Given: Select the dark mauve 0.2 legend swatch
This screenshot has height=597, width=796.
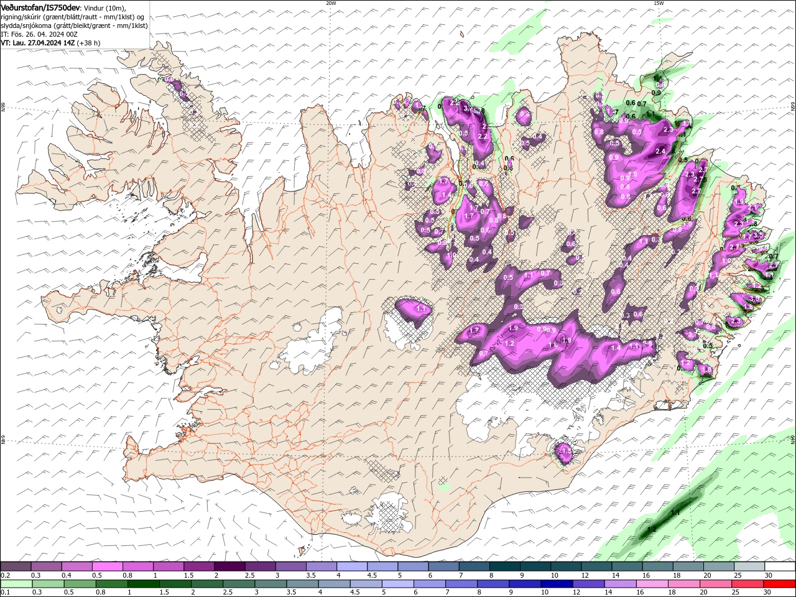Looking at the screenshot, I should tap(16, 567).
